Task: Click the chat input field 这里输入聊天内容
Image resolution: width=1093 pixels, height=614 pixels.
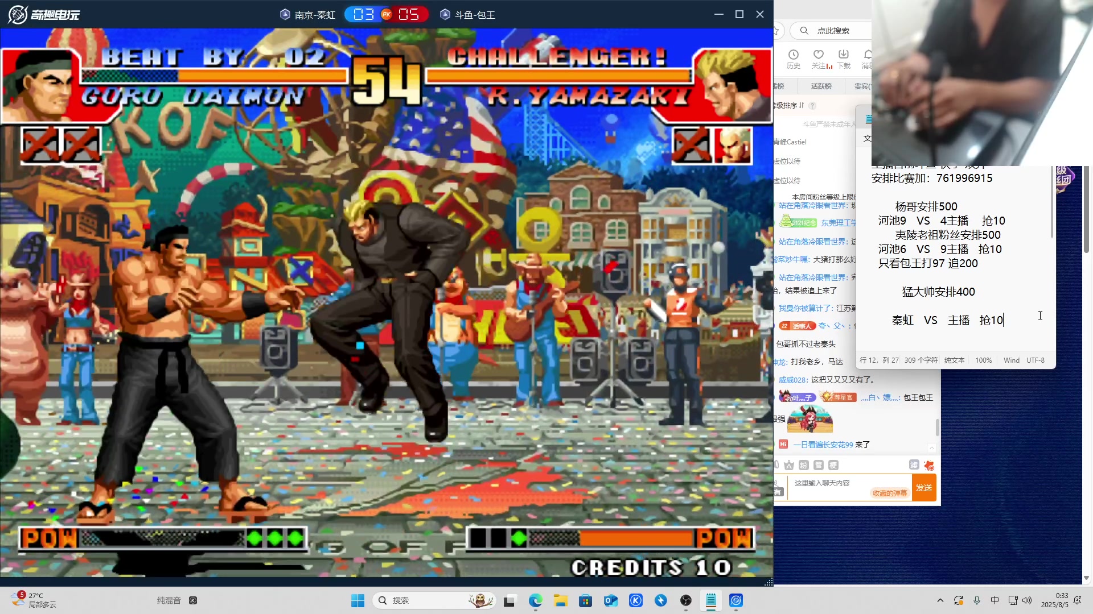Action: [850, 488]
